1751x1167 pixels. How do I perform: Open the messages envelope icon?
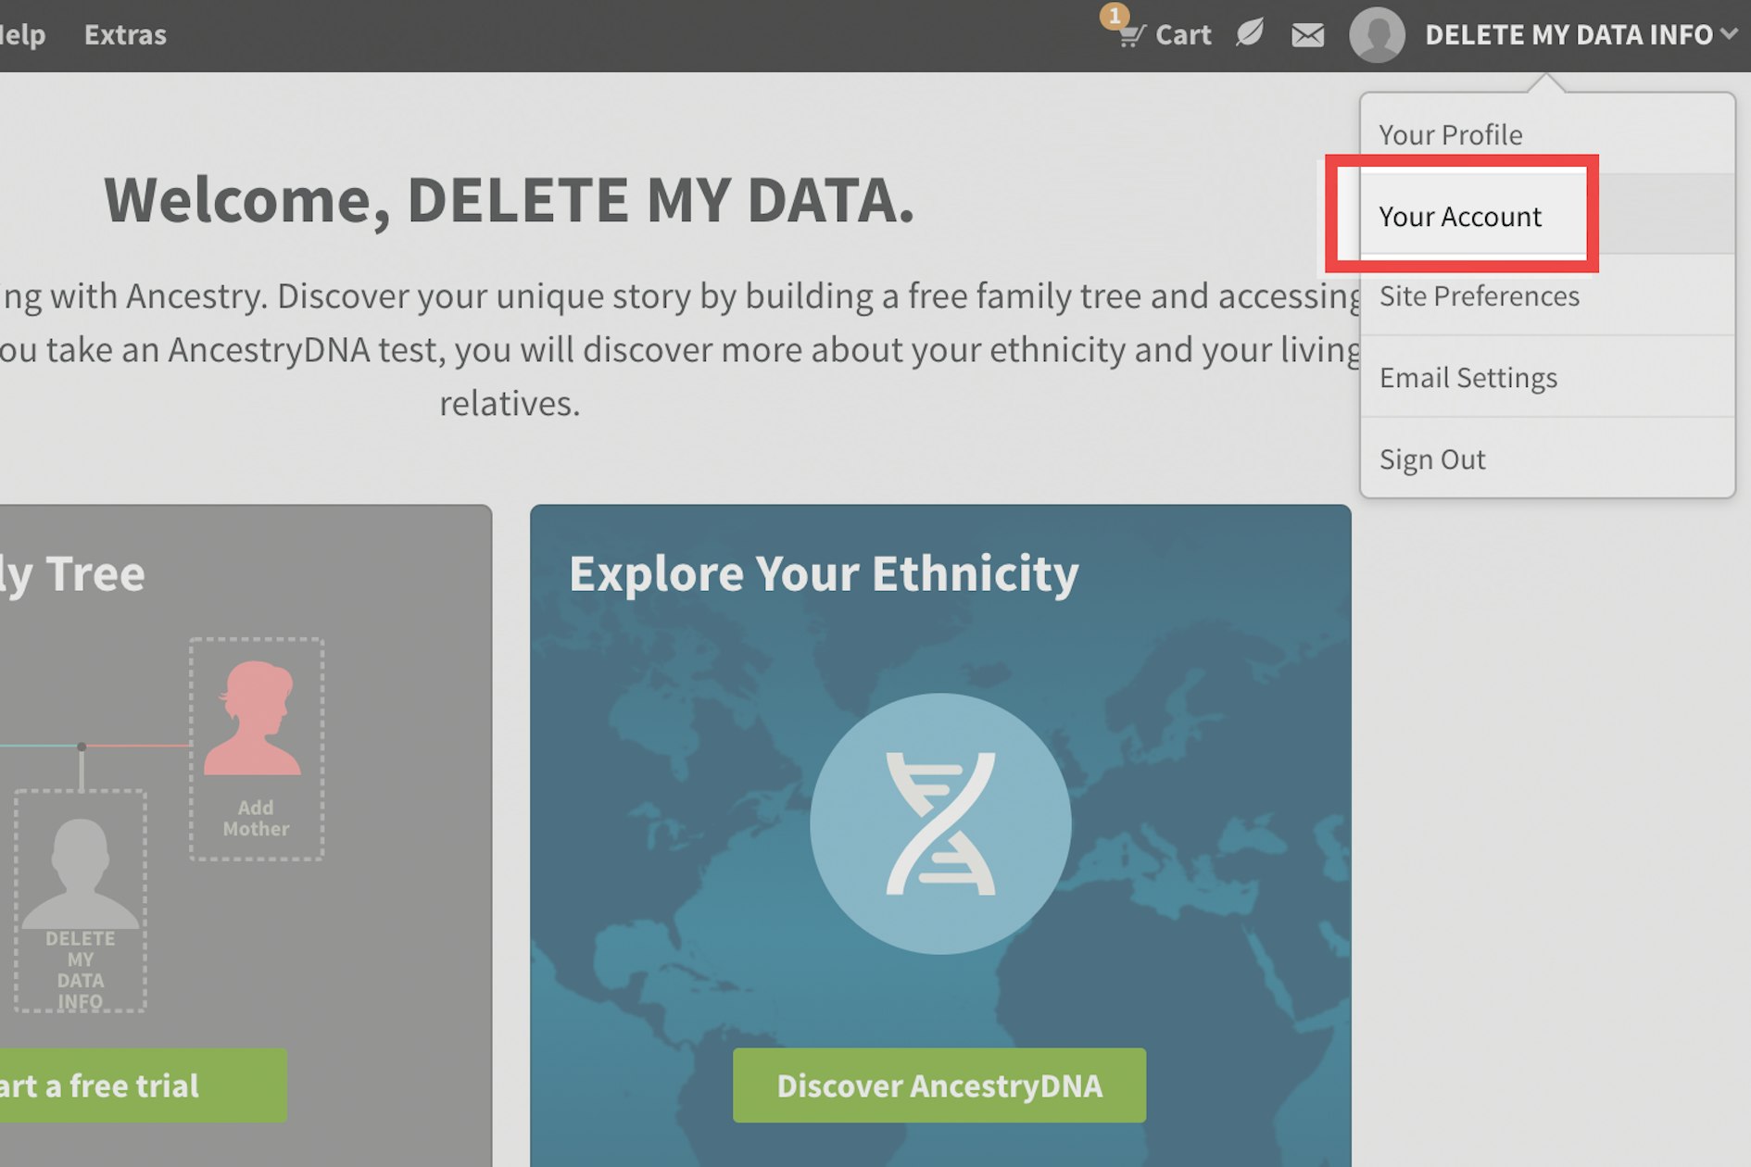[1307, 35]
